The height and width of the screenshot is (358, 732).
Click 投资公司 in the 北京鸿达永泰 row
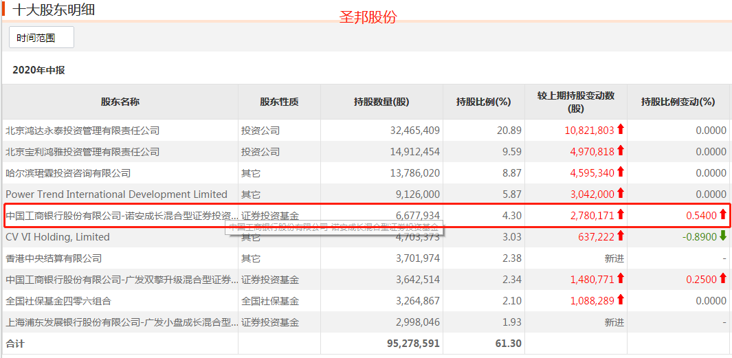point(260,131)
